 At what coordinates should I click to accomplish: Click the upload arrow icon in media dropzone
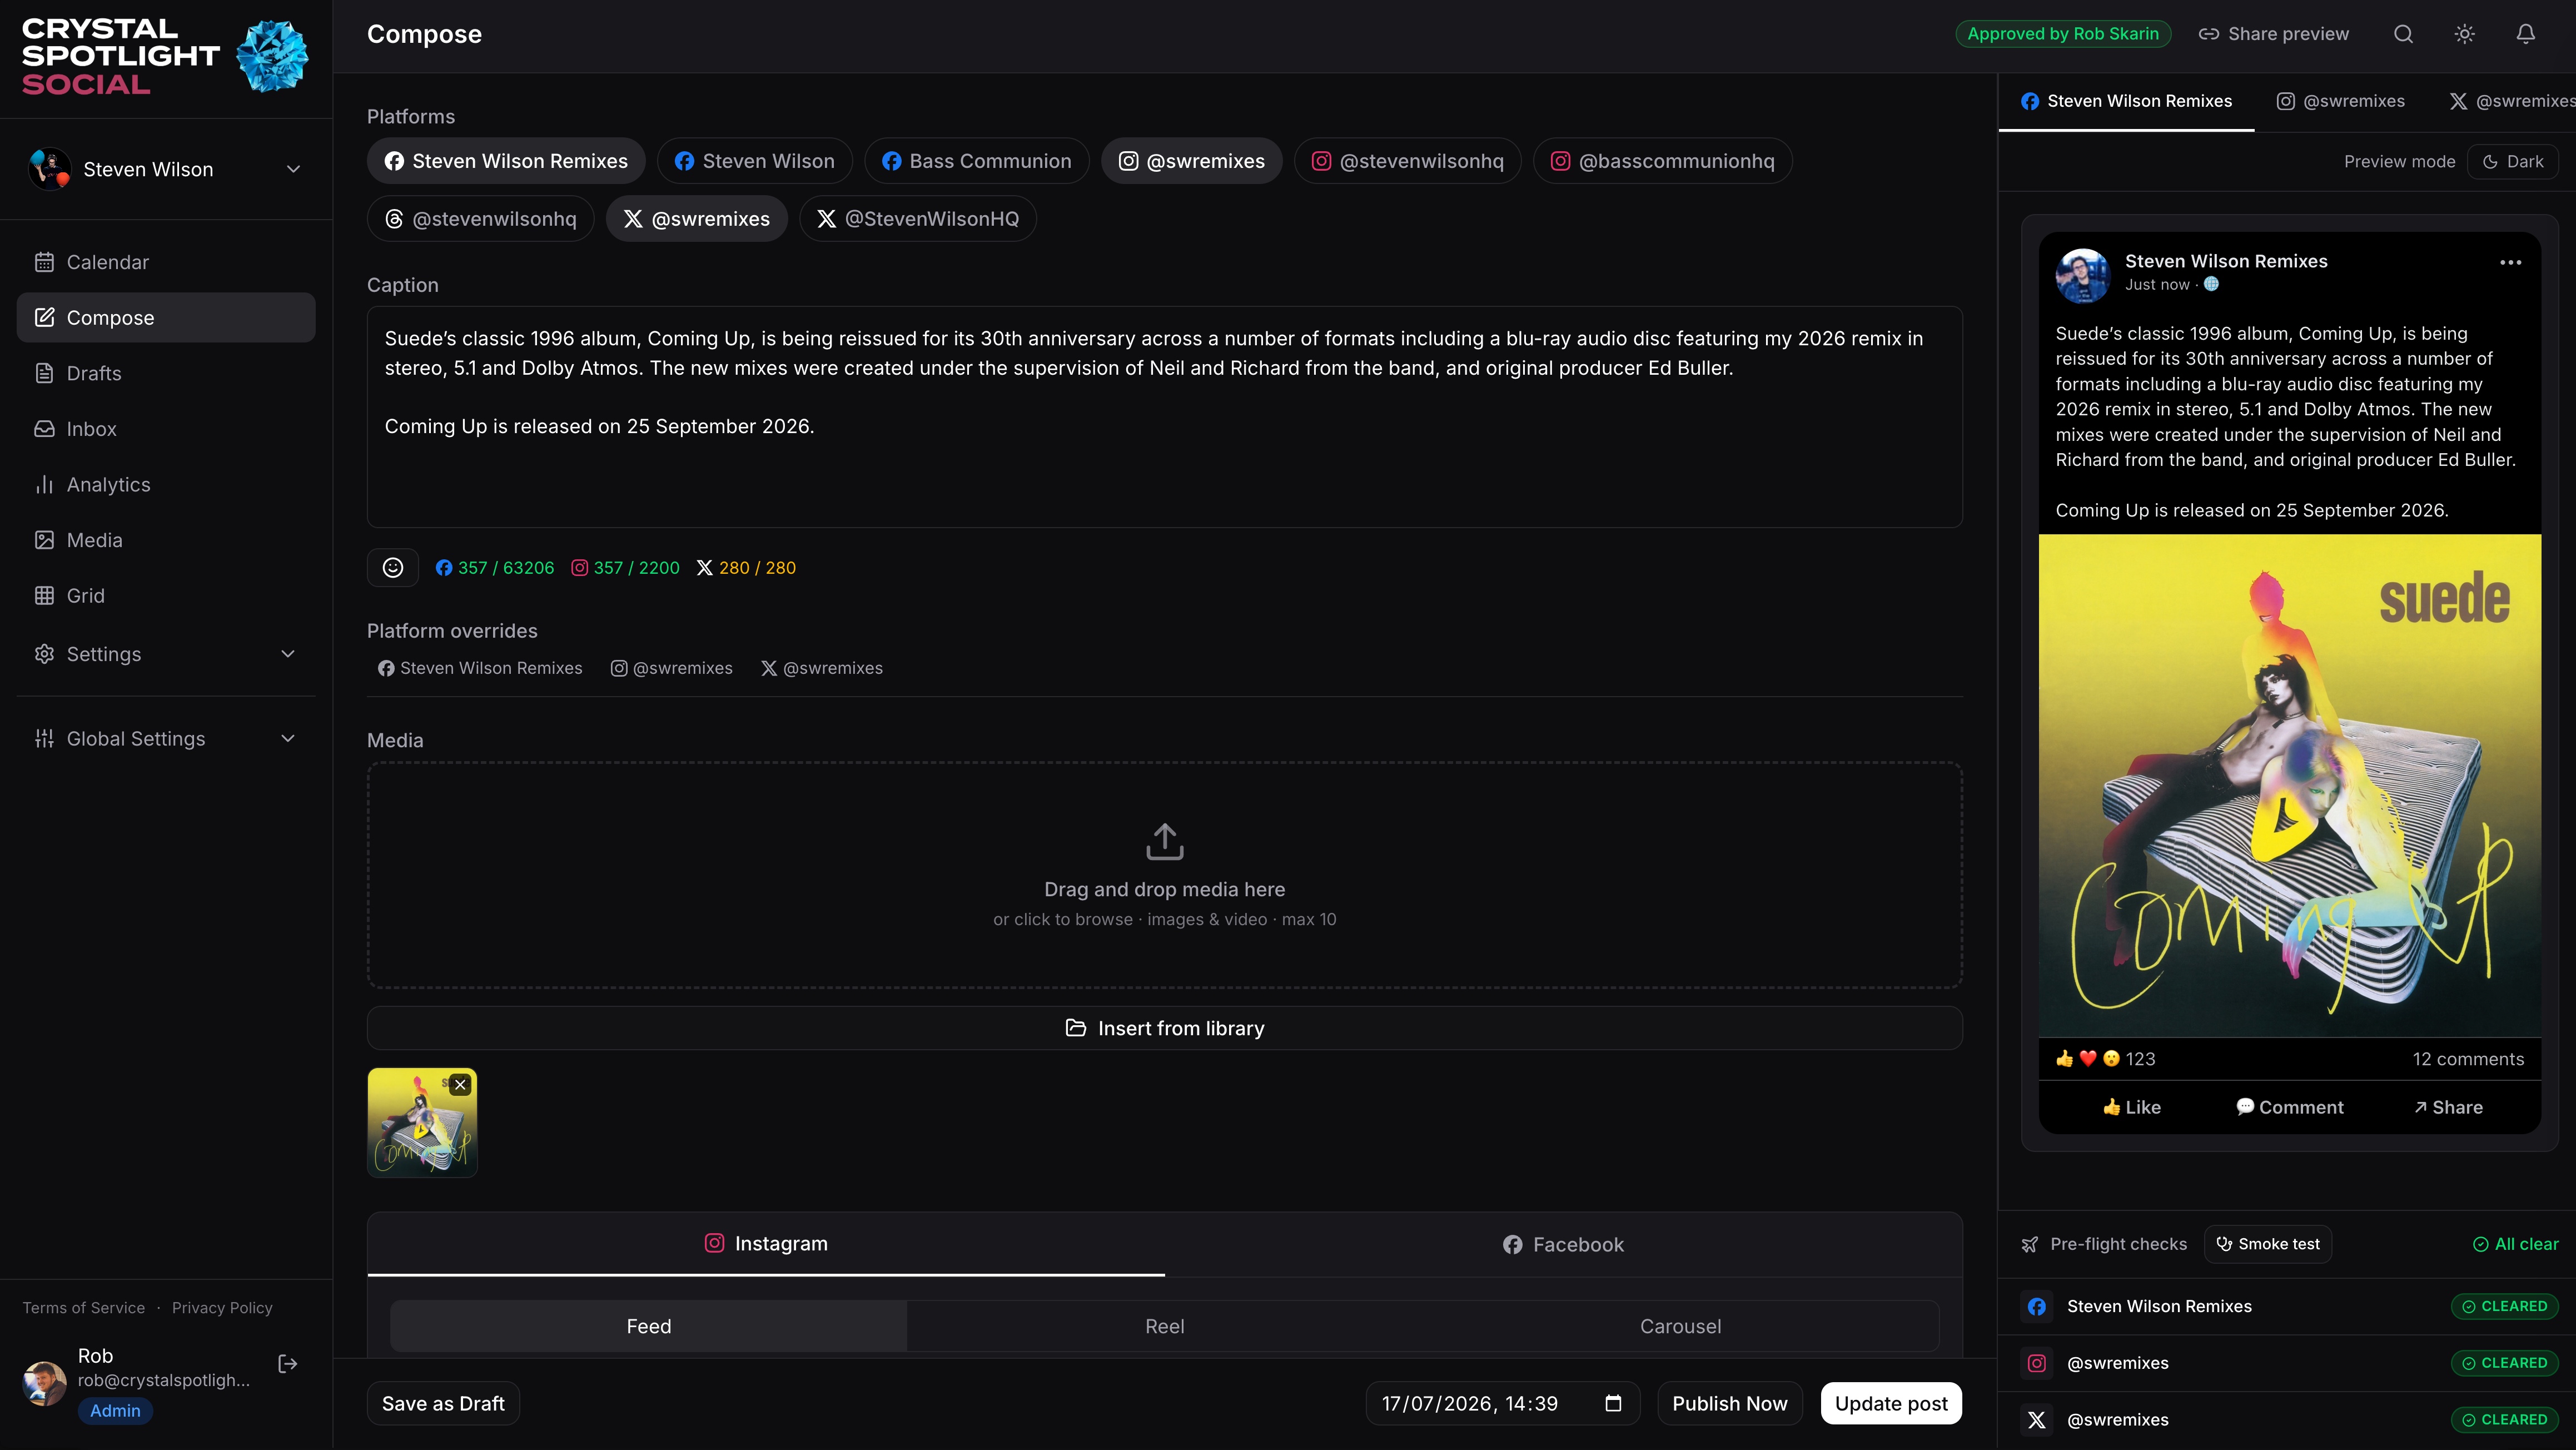1164,841
